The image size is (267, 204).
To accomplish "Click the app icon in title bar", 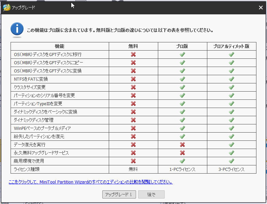I will [6, 8].
